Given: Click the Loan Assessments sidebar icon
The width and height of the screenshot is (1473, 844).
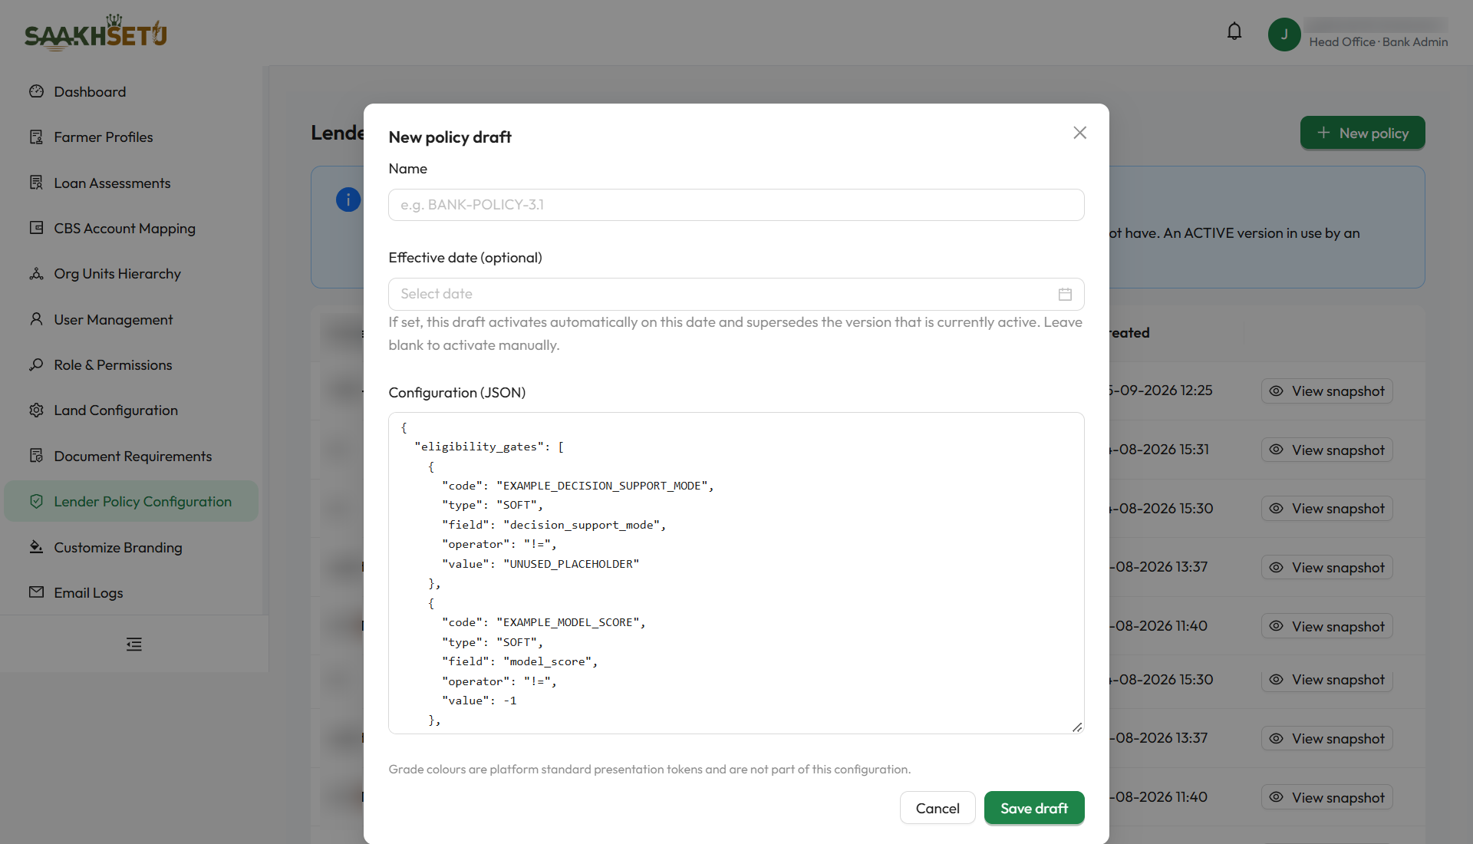Looking at the screenshot, I should [x=36, y=183].
